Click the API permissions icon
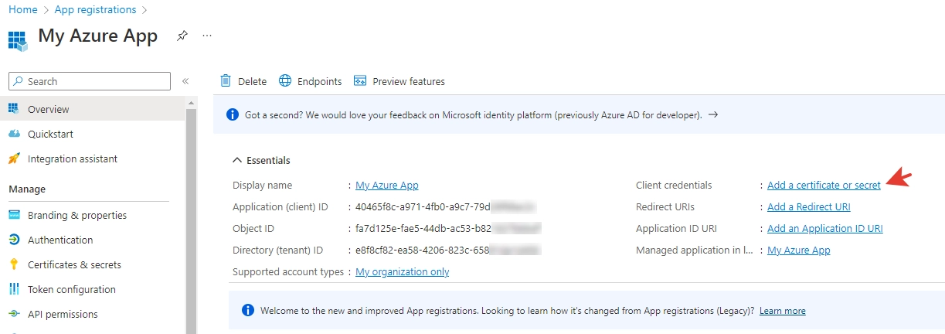 pyautogui.click(x=13, y=314)
